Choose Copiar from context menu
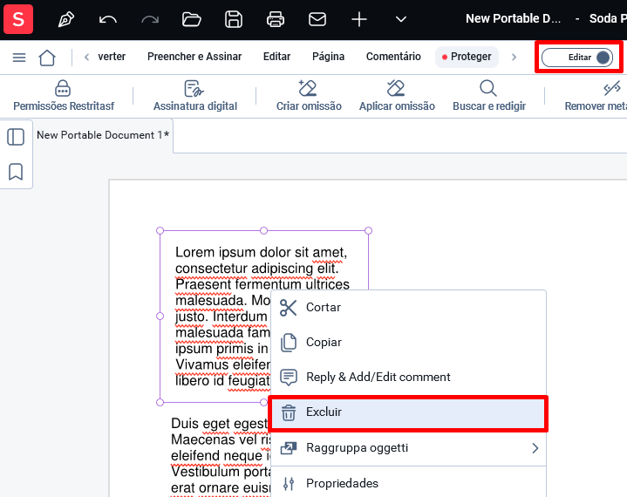 [408, 343]
